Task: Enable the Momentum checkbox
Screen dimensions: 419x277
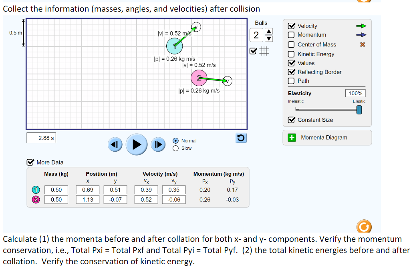Action: click(291, 35)
